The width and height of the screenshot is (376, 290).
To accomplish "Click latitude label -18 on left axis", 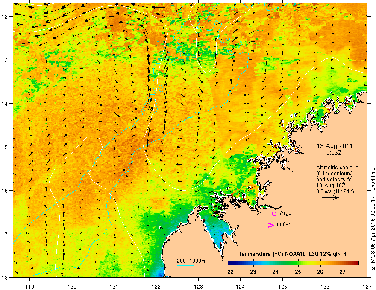I will click(x=4, y=278).
